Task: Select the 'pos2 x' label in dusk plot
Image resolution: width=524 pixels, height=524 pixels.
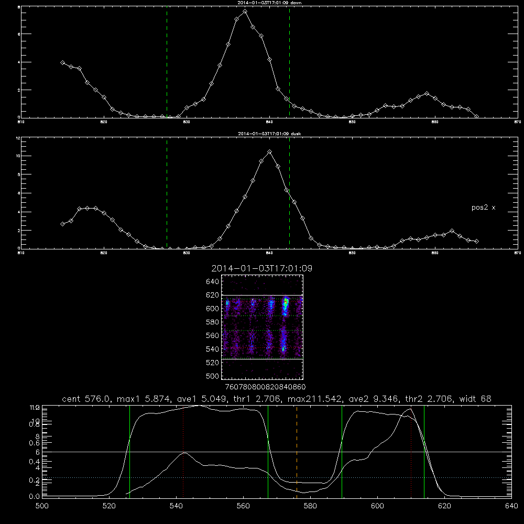Action: tap(483, 208)
